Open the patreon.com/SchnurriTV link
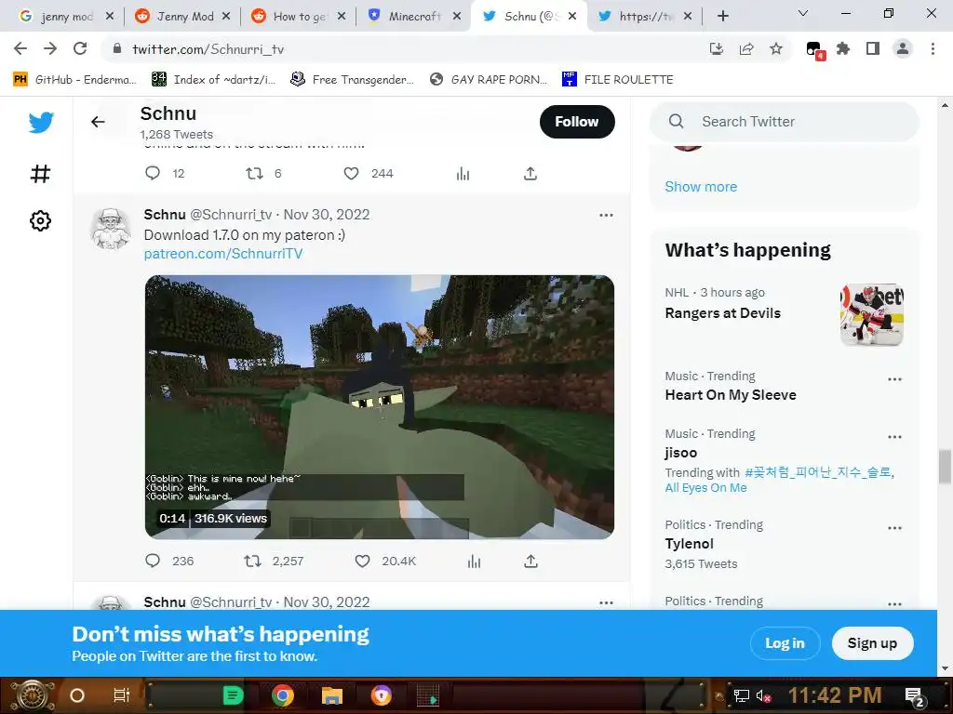This screenshot has height=714, width=953. tap(223, 254)
